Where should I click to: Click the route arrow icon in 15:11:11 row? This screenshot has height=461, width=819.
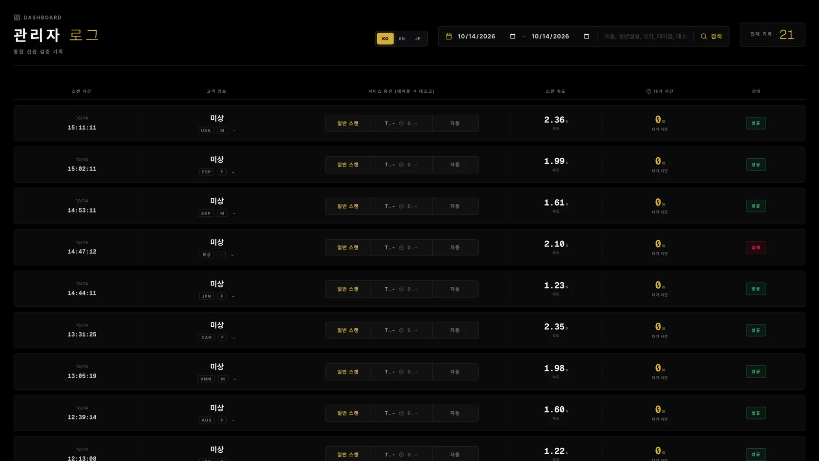(x=401, y=123)
